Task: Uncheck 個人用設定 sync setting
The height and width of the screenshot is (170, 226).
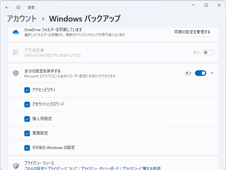Action: pos(27,119)
